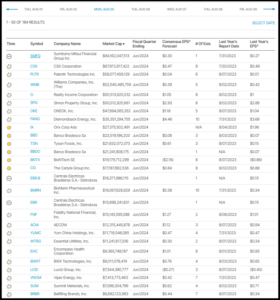Screen dimensions: 280x300
Task: Select the FRI, AUG 09 date tab
Action: coord(248,9)
